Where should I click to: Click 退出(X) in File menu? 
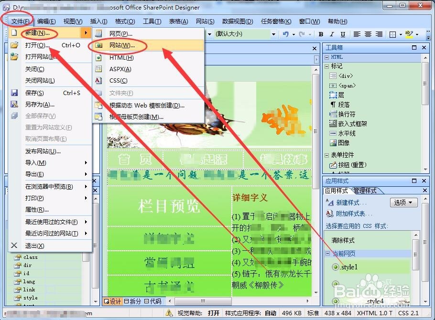coord(50,245)
